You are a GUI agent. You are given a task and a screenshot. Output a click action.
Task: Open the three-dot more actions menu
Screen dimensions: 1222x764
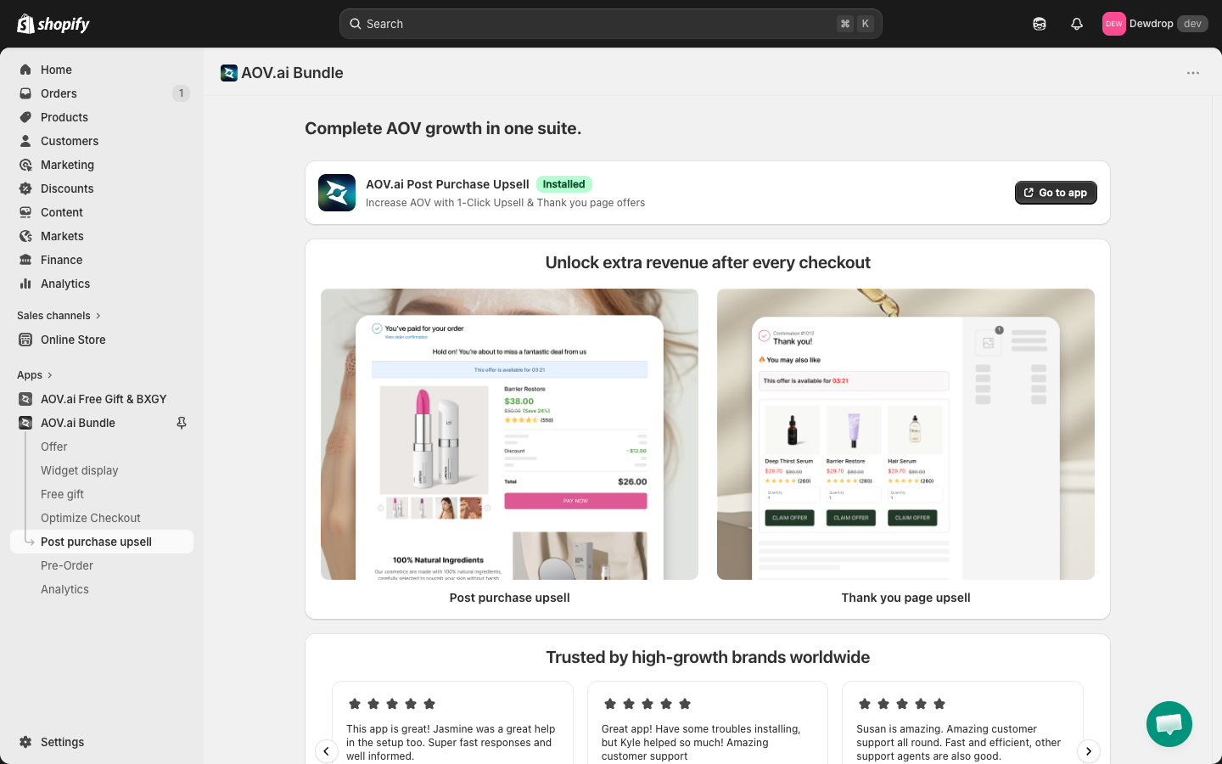coord(1193,73)
